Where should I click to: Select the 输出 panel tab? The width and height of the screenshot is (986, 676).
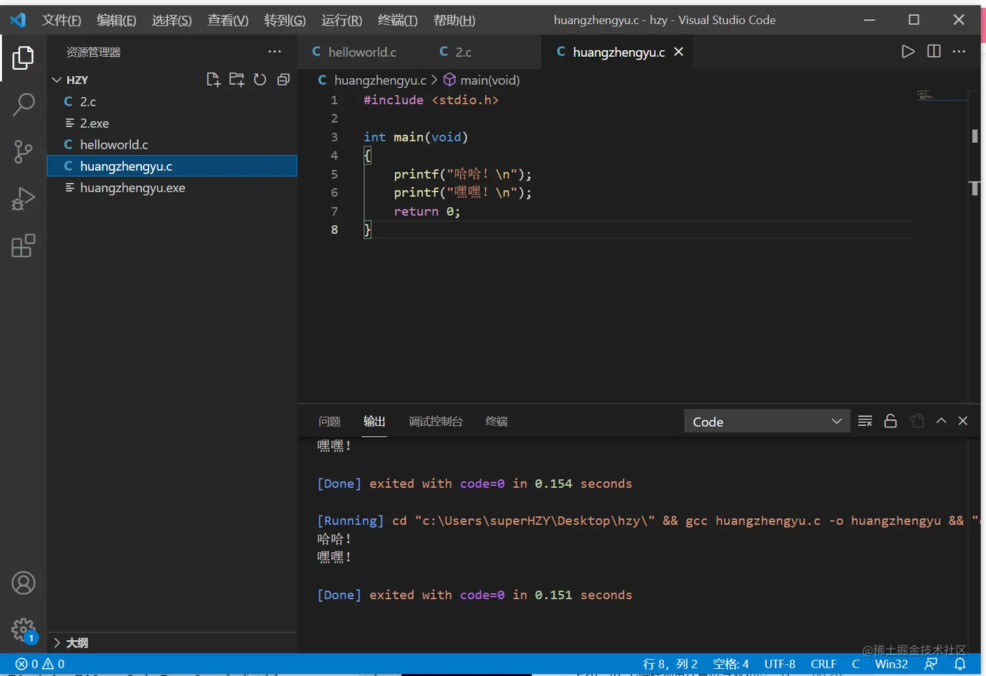tap(374, 421)
